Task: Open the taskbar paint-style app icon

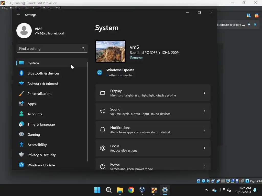Action: [x=154, y=190]
